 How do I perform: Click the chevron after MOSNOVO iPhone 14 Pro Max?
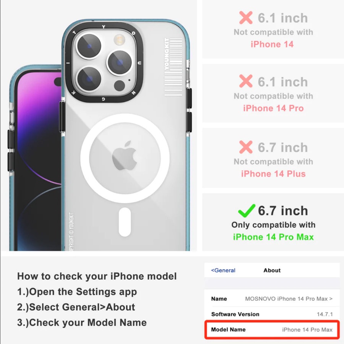point(331,299)
